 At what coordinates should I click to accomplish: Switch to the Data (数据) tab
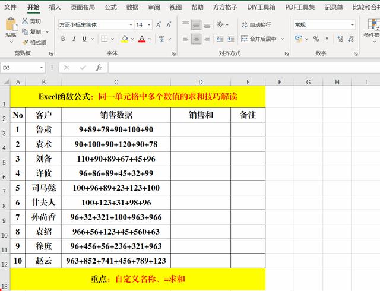[x=132, y=7]
